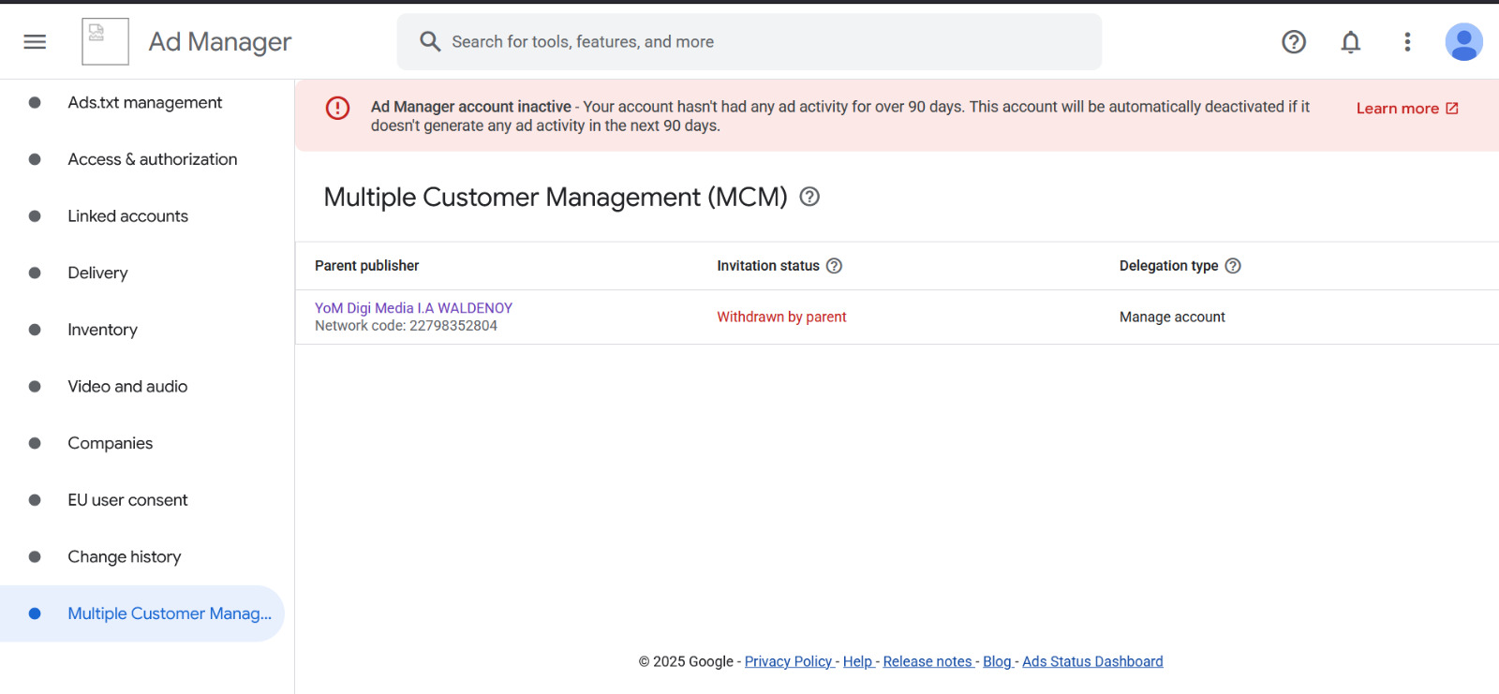
Task: Select Multiple Customer Management menu item
Action: pyautogui.click(x=142, y=613)
